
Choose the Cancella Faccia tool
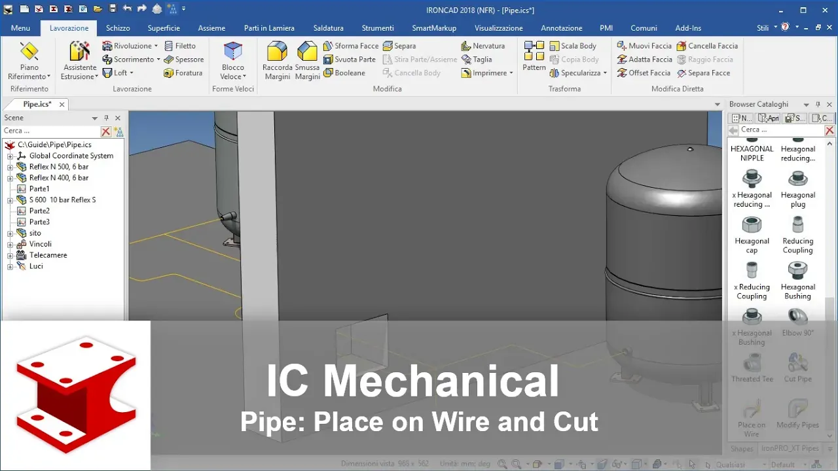707,46
